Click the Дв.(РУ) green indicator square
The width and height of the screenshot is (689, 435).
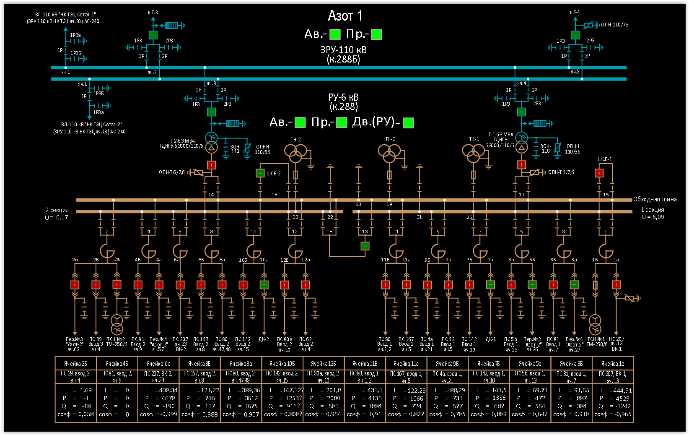coord(408,122)
